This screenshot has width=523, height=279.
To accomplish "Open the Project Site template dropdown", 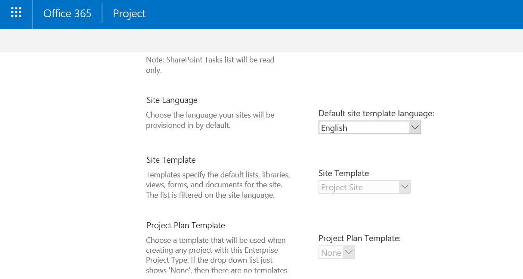I will [x=359, y=187].
